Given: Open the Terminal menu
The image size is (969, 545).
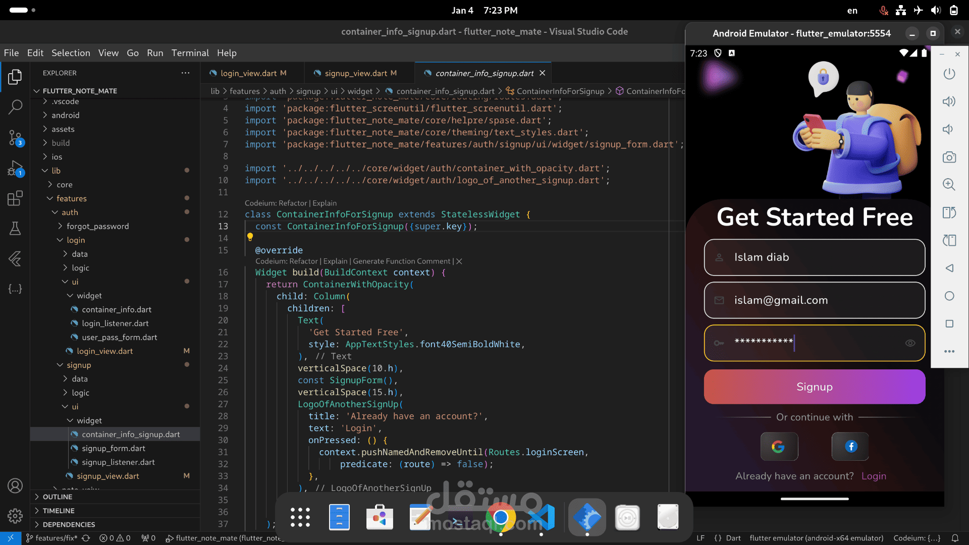Looking at the screenshot, I should [x=190, y=52].
